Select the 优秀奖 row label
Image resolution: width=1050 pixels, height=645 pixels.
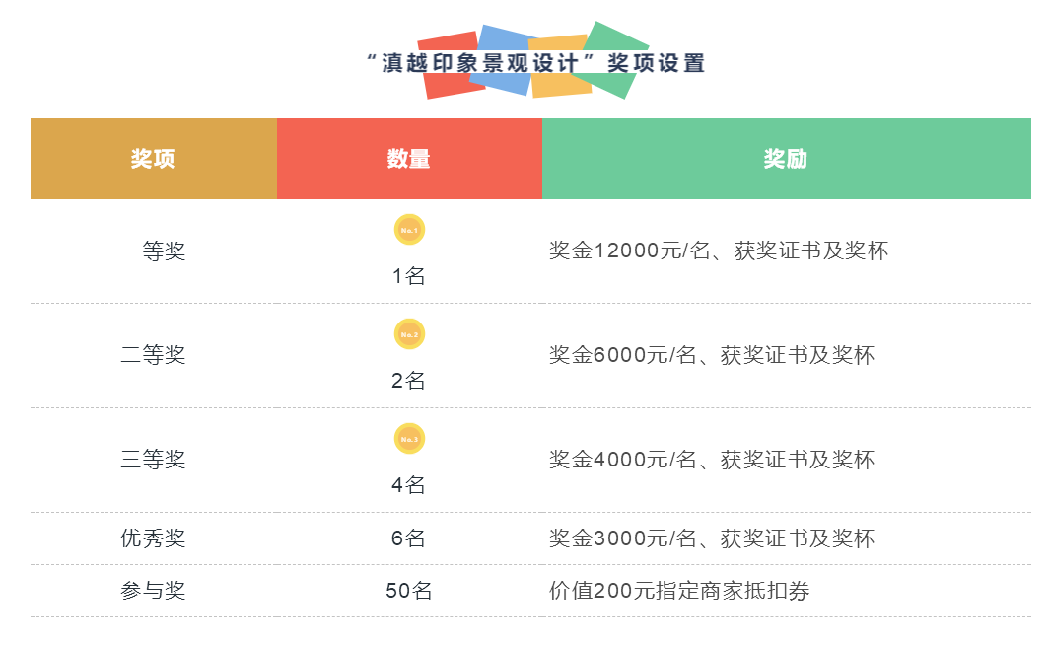(x=153, y=538)
